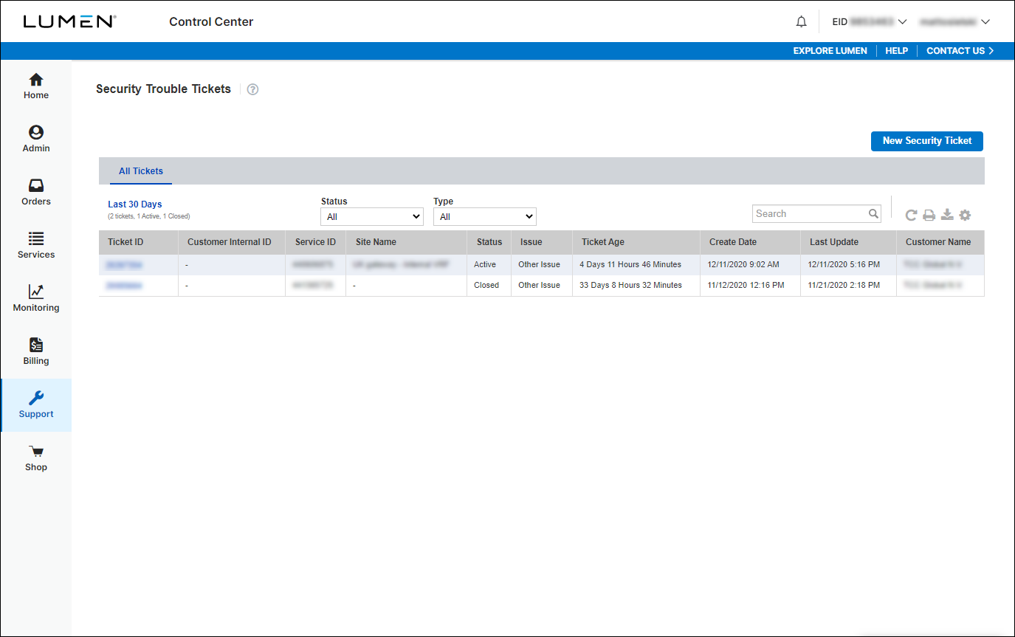
Task: Select the Closed status cell
Action: tap(486, 285)
